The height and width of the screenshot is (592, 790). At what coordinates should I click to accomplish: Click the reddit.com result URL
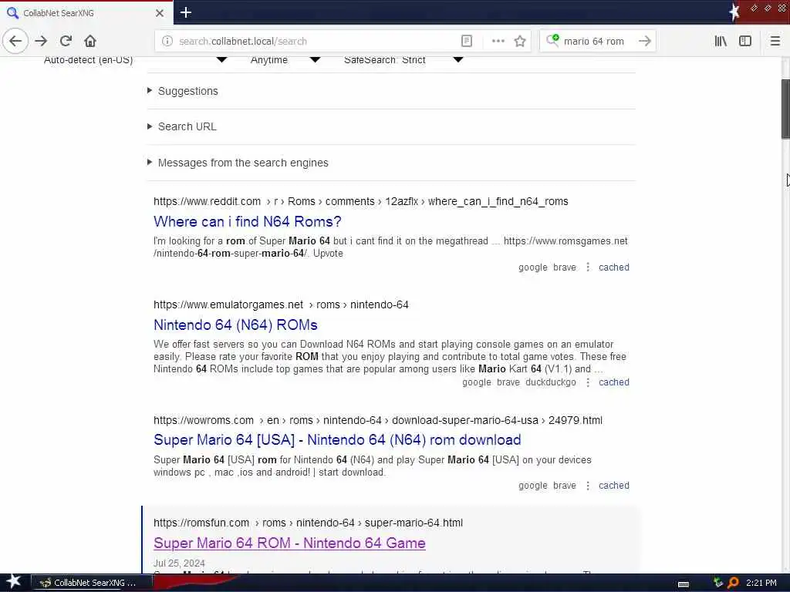point(361,201)
